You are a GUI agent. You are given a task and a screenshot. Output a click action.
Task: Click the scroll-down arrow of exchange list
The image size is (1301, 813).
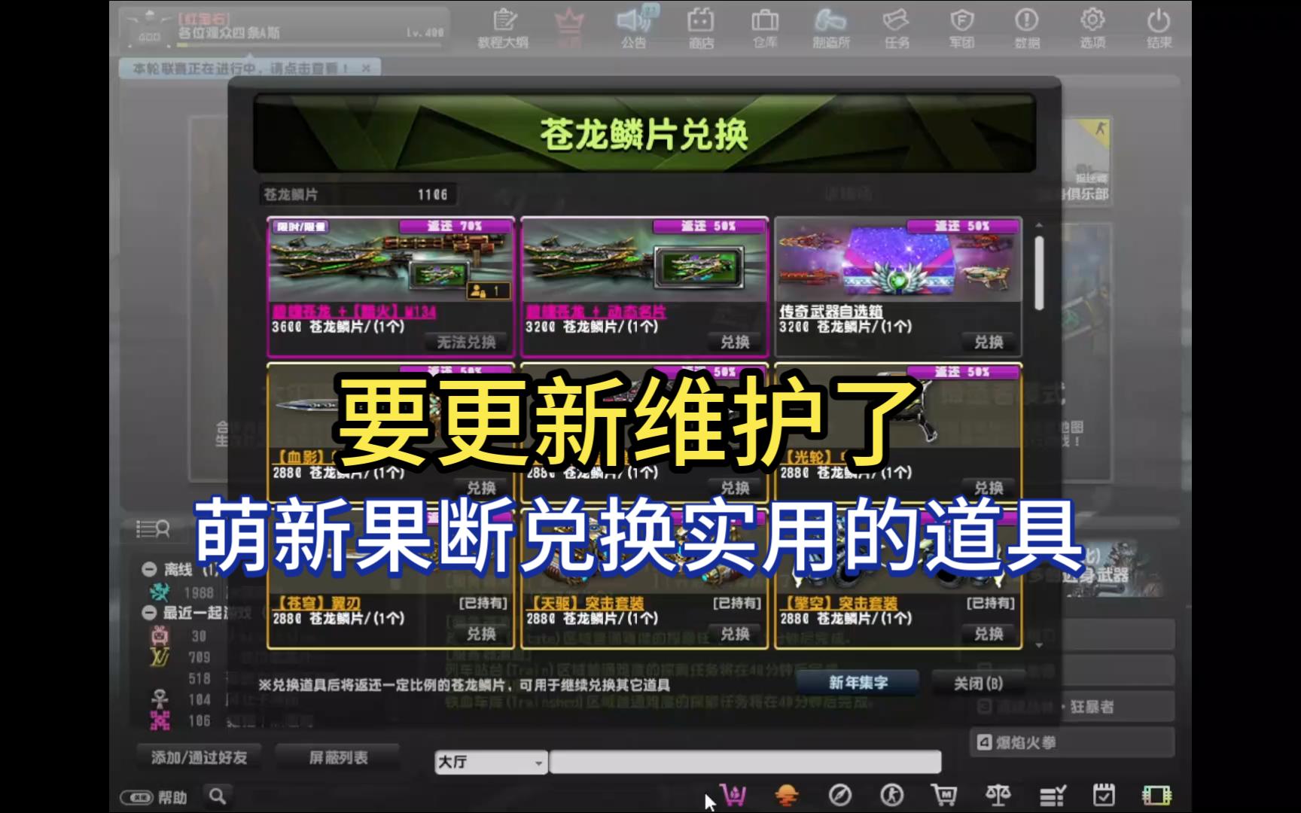tap(1039, 645)
